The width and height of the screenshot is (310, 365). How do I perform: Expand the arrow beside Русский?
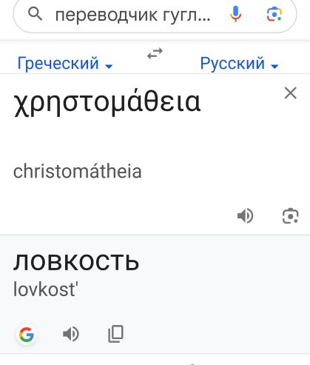[x=274, y=66]
